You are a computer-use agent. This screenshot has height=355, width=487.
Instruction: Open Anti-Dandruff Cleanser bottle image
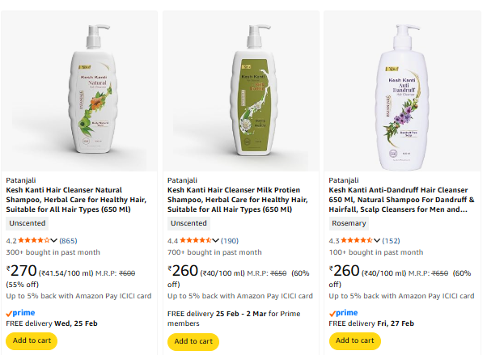[402, 89]
